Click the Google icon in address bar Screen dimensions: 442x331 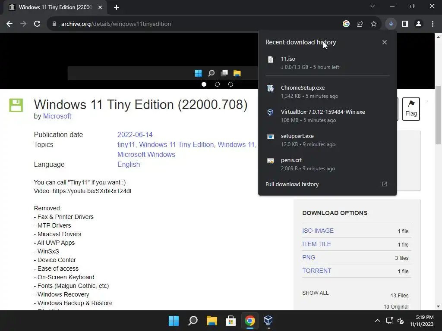[x=346, y=24]
